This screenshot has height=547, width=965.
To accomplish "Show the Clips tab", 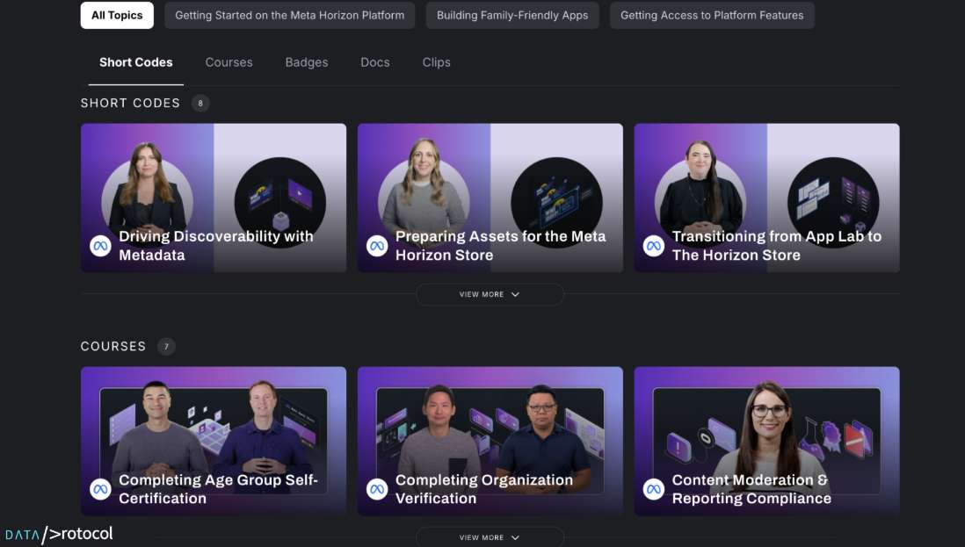I will coord(436,62).
